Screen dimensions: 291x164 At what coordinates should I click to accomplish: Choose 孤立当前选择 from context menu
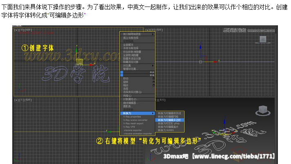point(137,38)
